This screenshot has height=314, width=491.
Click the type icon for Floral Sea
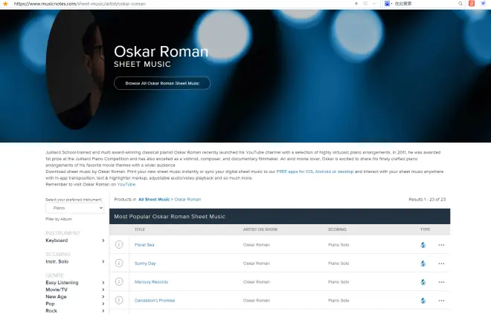[x=423, y=245]
